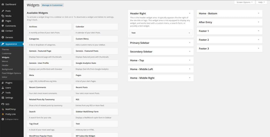This screenshot has width=270, height=137.
Task: Open Fixed Widget Options submenu item
Action: pos(11,73)
